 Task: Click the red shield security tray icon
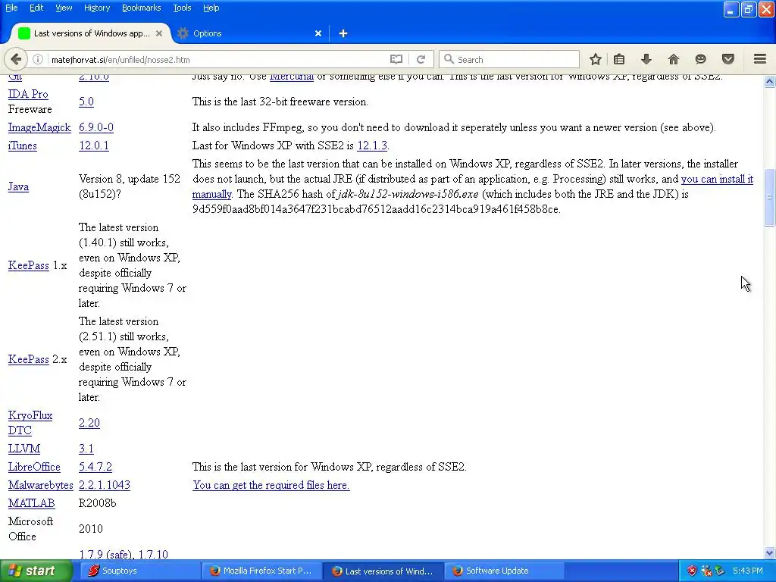pos(692,571)
